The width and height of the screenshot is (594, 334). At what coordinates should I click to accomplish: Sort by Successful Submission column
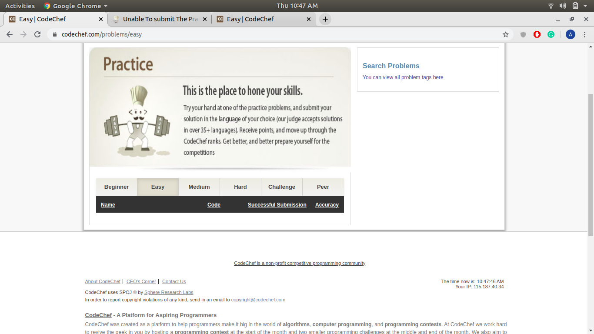pos(277,205)
